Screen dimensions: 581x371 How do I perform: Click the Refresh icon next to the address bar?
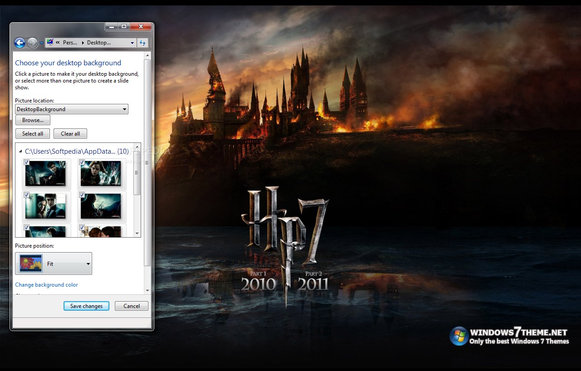pos(143,43)
